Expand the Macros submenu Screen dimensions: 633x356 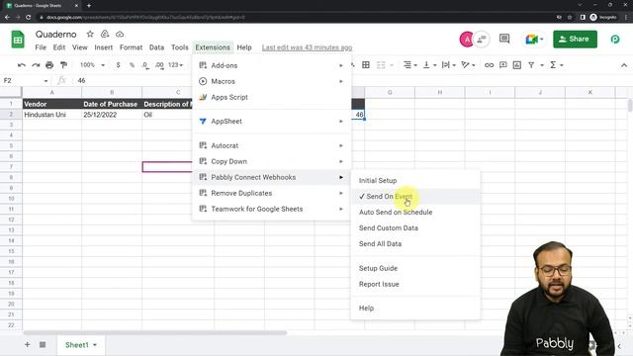point(271,81)
